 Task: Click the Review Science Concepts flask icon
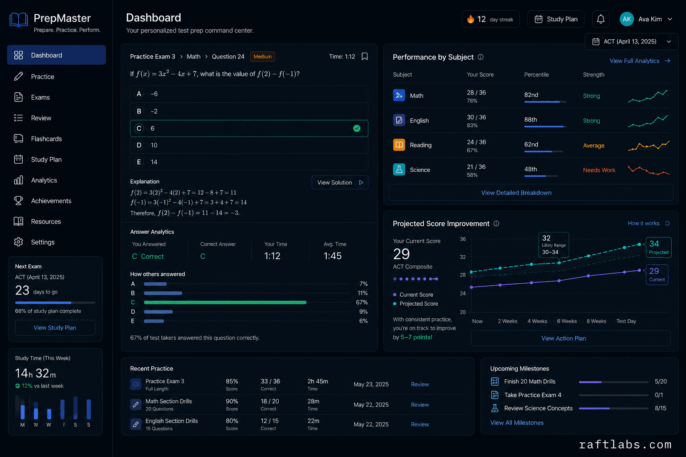pos(494,408)
